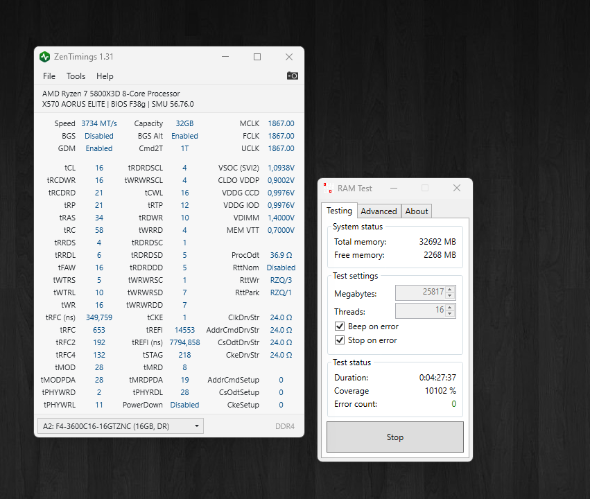Close the ZenTimings window
This screenshot has height=499, width=590.
pyautogui.click(x=289, y=57)
